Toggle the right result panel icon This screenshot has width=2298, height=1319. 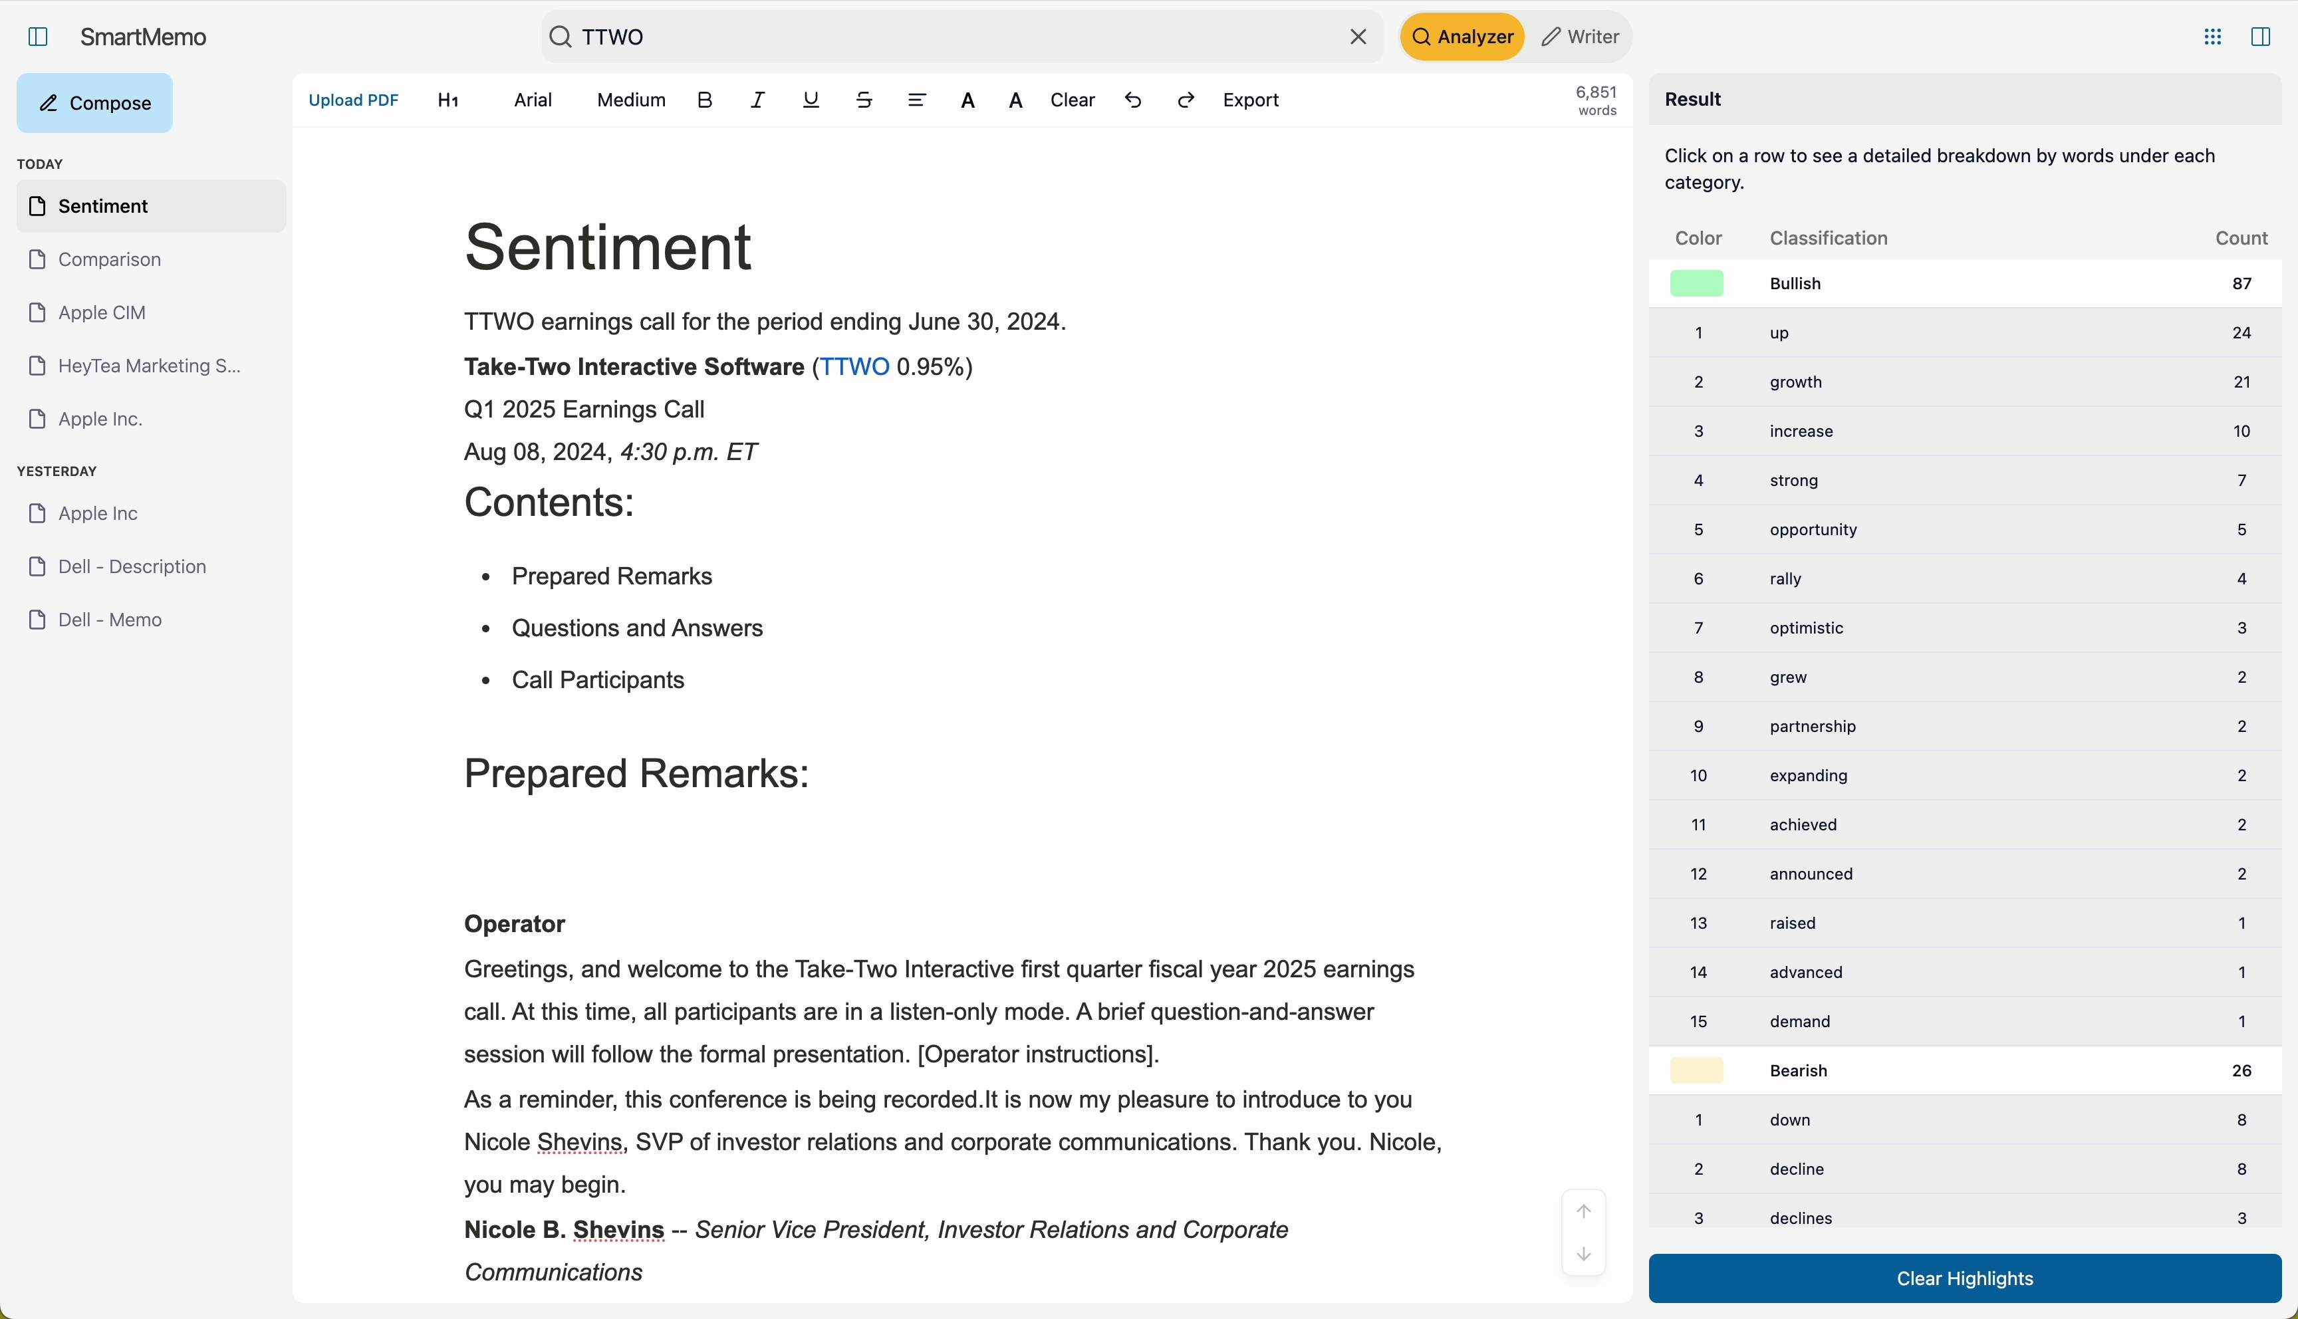pyautogui.click(x=2260, y=37)
